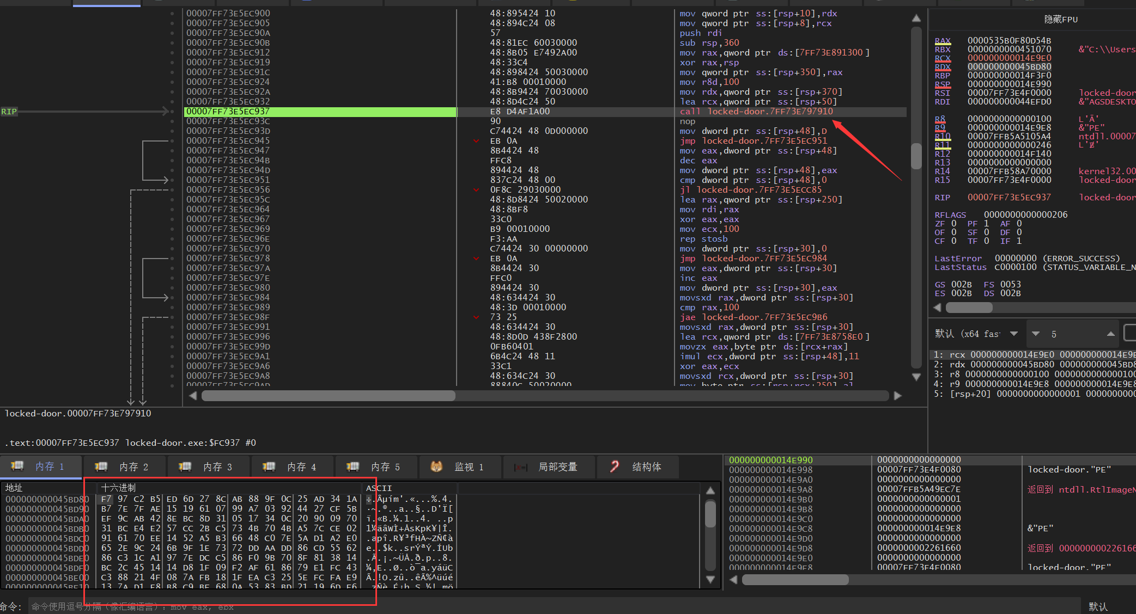Toggle breakpoint bullet at 00007FF73E5EC984
Viewport: 1136px width, 614px height.
(172, 298)
